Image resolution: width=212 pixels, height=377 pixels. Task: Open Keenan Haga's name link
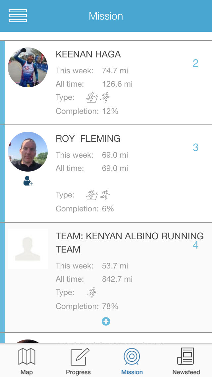point(88,54)
